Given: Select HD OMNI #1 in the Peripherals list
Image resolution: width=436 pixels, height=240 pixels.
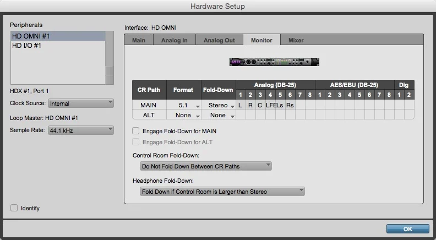Looking at the screenshot, I should 58,36.
